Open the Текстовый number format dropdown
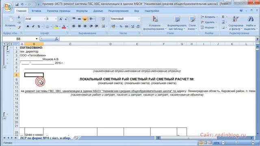The width and height of the screenshot is (260, 146). pos(139,19)
